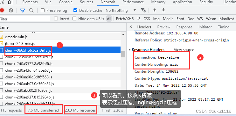Open the Timing detail tab
Screen dimensions: 236x116
point(224,27)
